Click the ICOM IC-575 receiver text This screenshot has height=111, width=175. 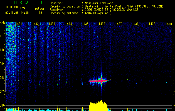(112, 10)
